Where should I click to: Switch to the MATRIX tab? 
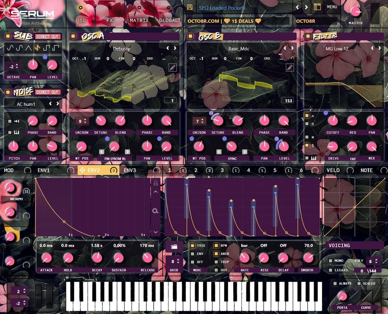click(139, 20)
